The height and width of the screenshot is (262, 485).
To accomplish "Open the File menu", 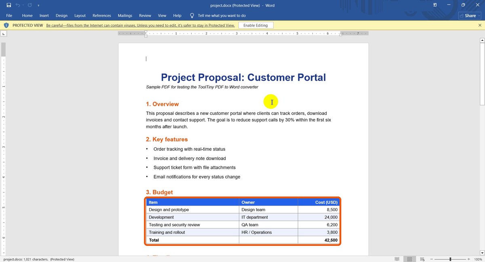I will pyautogui.click(x=9, y=16).
